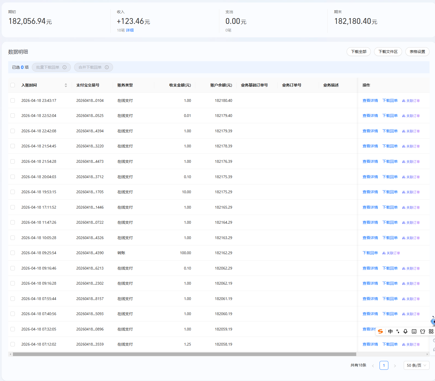Go to next page with right chevron
The height and width of the screenshot is (381, 435).
pos(395,366)
